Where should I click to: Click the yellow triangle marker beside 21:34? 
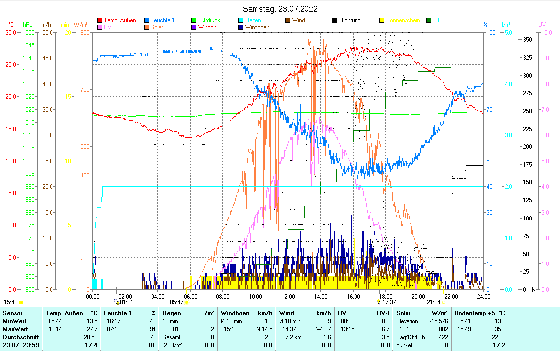click(x=444, y=302)
